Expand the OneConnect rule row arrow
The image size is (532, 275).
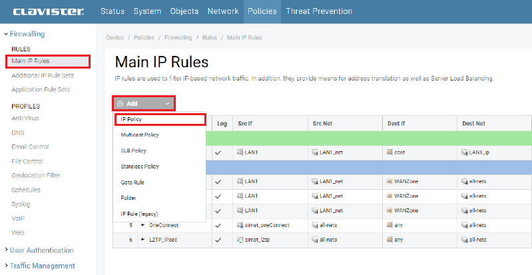coord(142,225)
